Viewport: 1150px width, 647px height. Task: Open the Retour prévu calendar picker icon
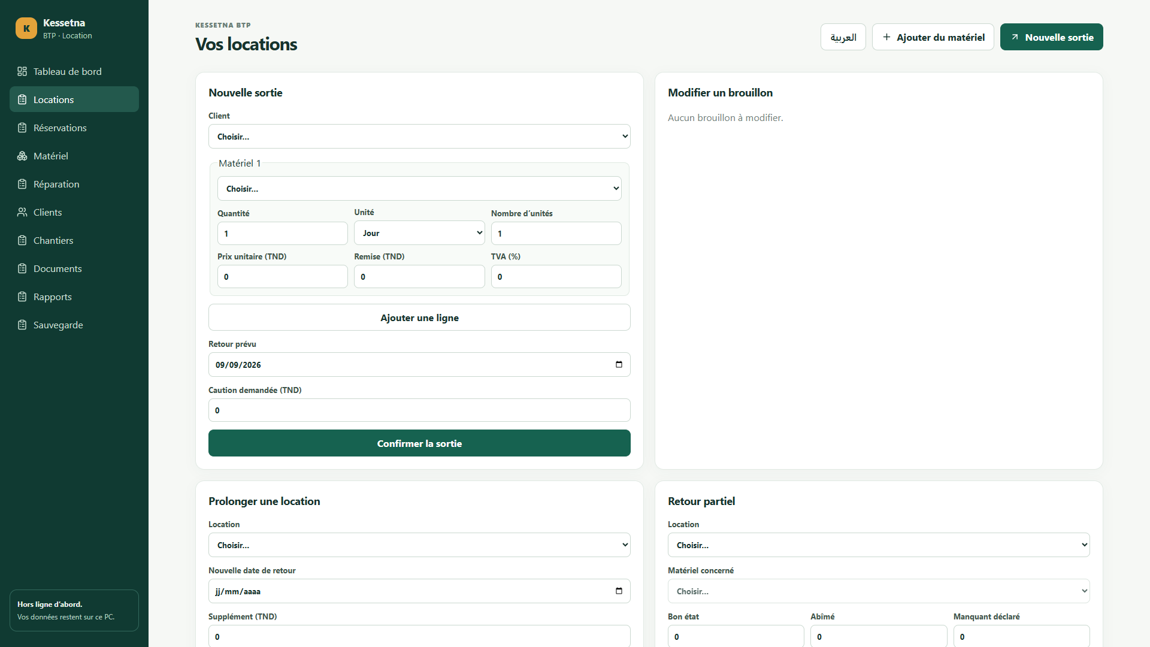(x=619, y=364)
